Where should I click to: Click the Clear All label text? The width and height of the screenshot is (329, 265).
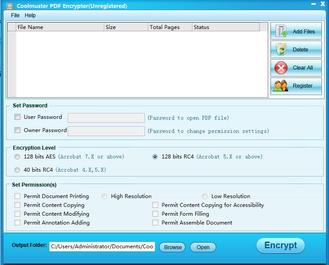[303, 68]
